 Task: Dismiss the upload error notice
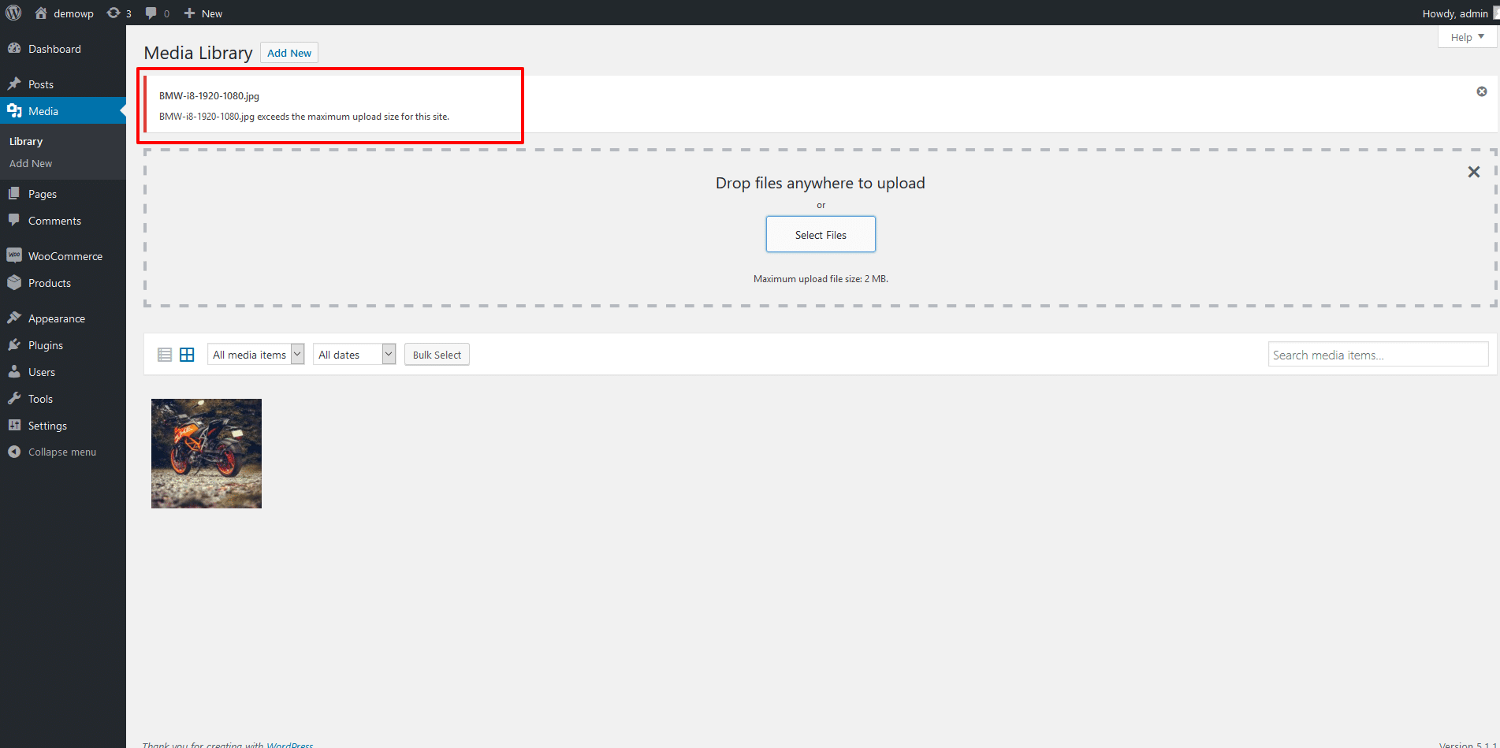(x=1482, y=91)
